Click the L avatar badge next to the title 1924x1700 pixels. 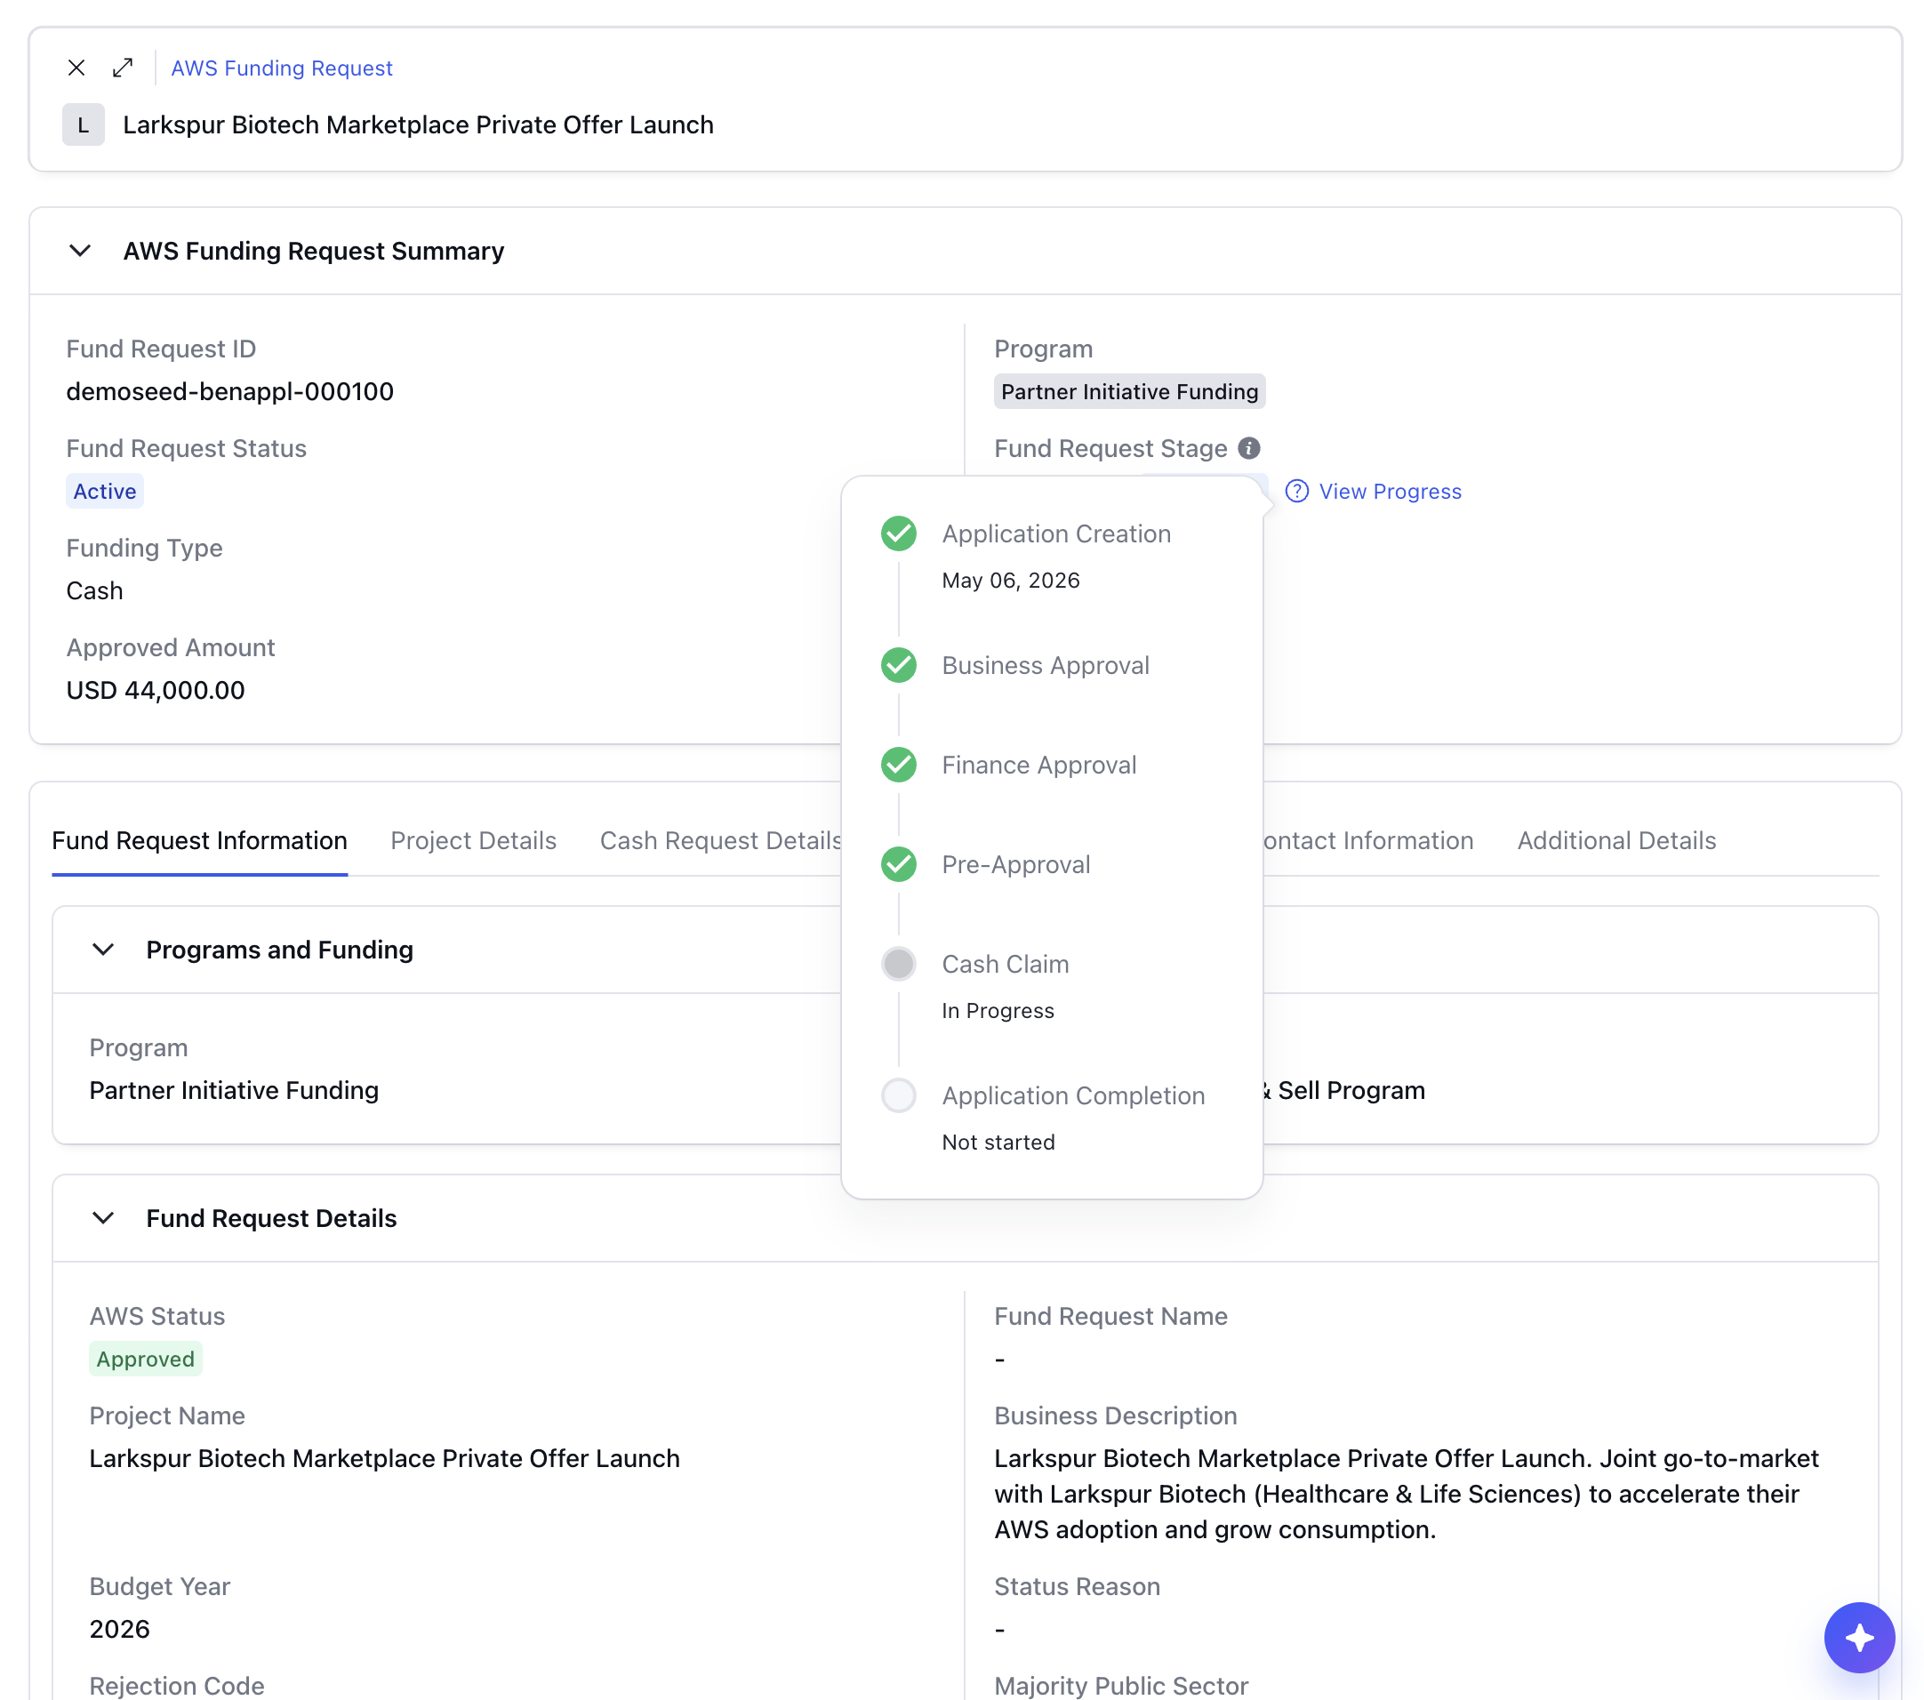point(83,124)
